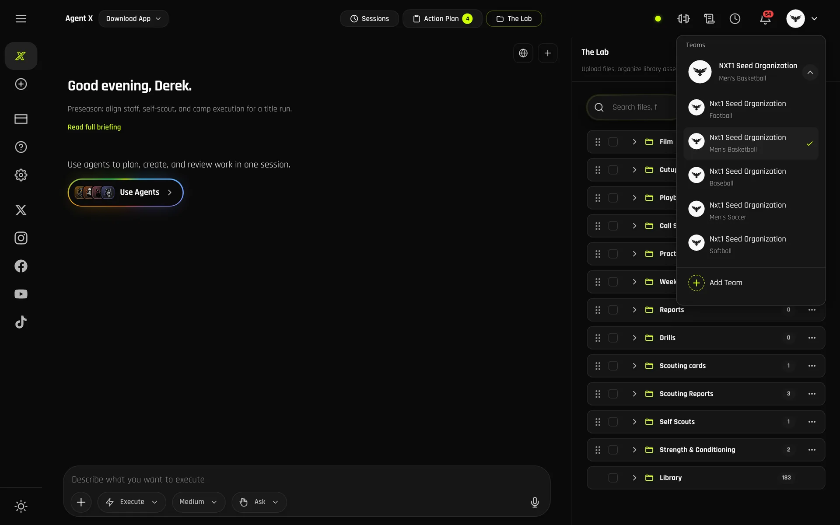Toggle the light/dark theme sun icon
This screenshot has width=840, height=525.
(21, 506)
